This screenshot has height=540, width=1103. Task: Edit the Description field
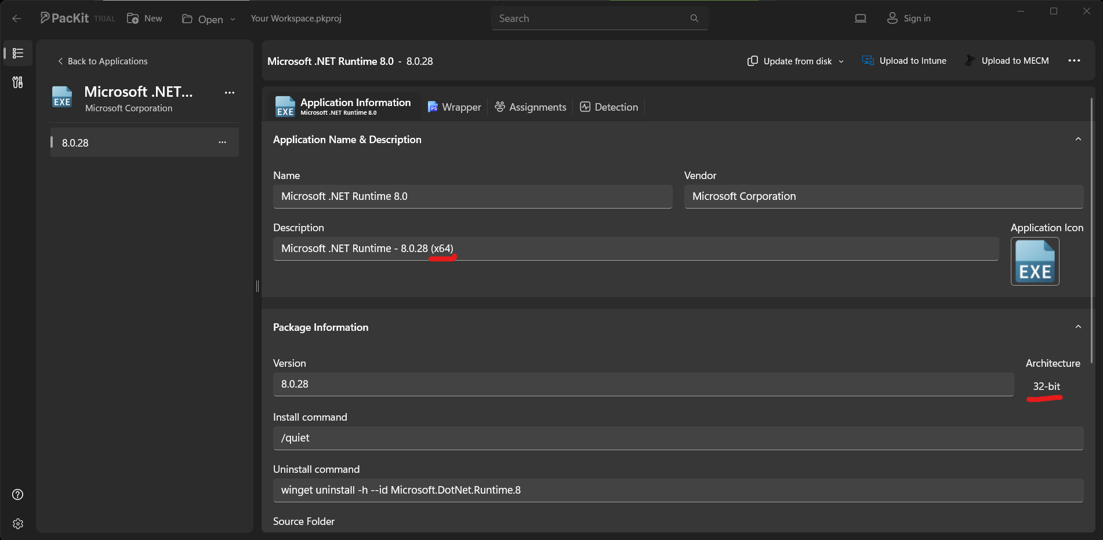click(636, 249)
